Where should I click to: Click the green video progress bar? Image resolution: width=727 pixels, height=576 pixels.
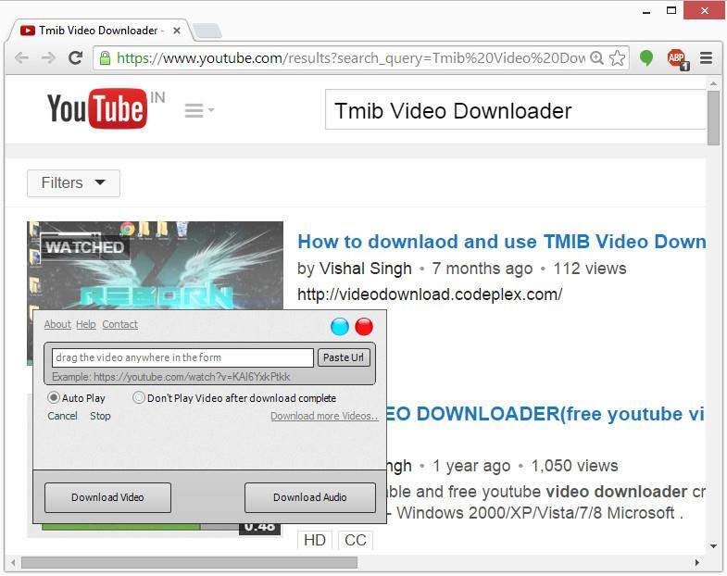point(121,526)
